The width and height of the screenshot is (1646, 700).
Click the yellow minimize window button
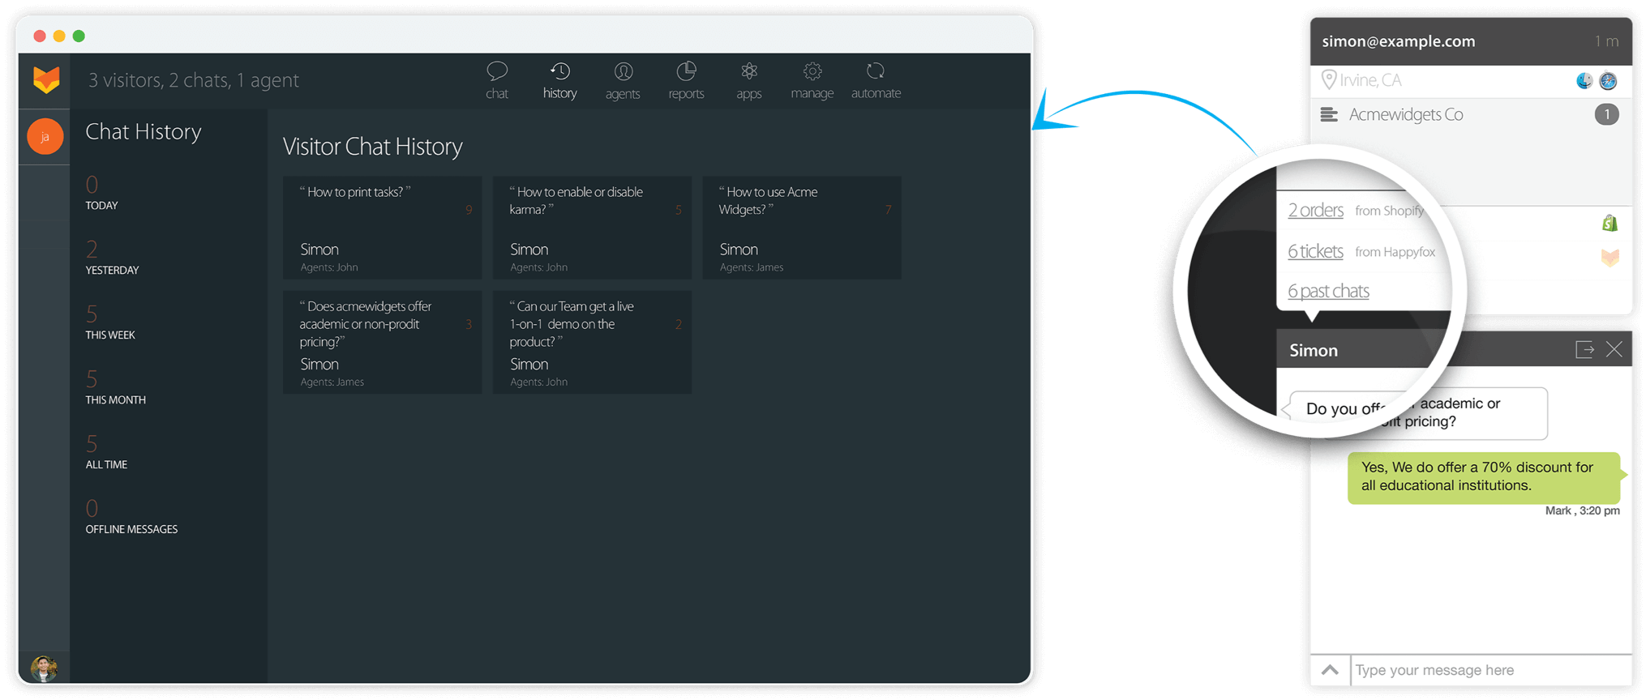coord(59,36)
